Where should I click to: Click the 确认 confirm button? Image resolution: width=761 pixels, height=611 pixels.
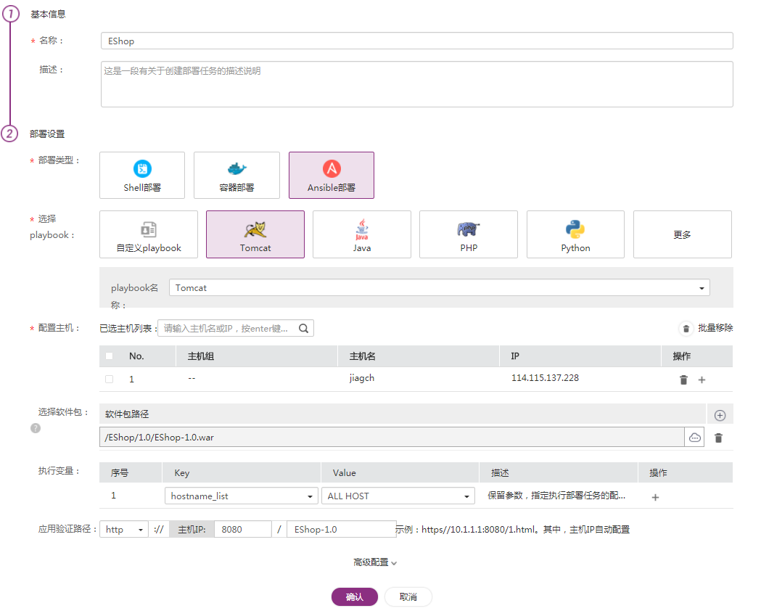point(354,597)
